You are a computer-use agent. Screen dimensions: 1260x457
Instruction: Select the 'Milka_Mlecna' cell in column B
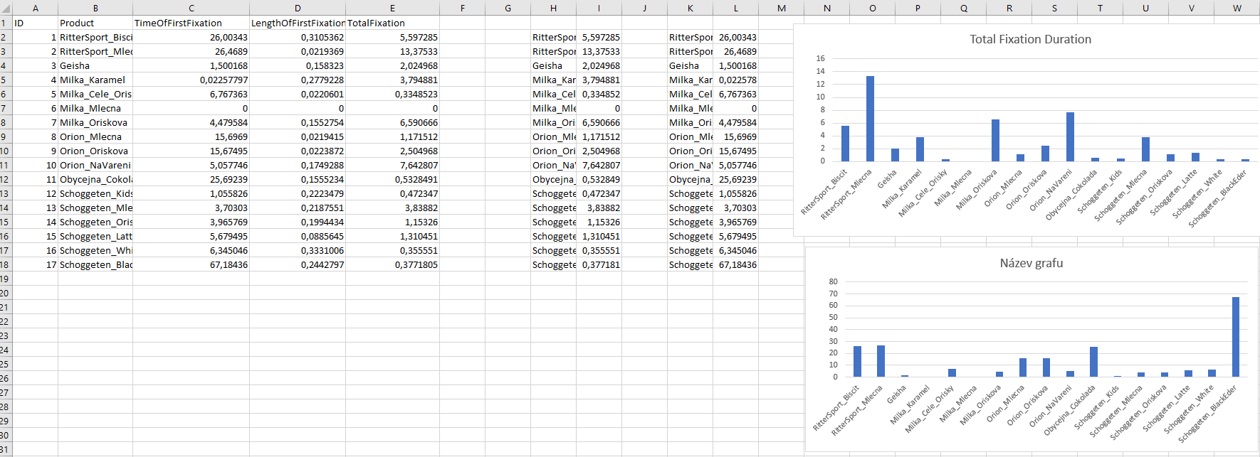pyautogui.click(x=95, y=108)
